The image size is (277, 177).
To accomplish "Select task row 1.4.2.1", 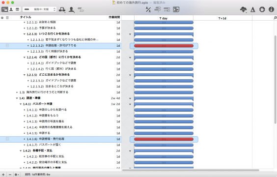I will coord(60,156).
